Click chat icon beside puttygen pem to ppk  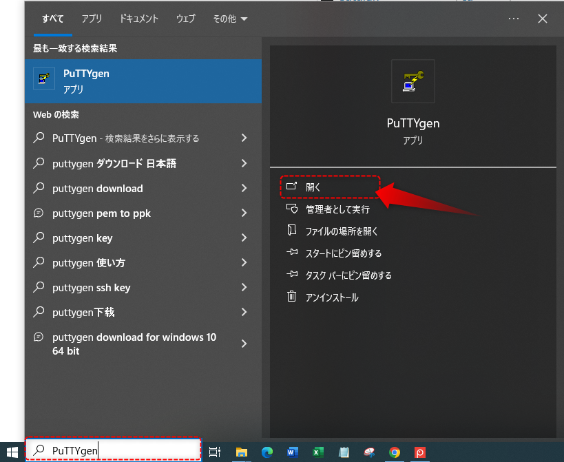(x=39, y=213)
